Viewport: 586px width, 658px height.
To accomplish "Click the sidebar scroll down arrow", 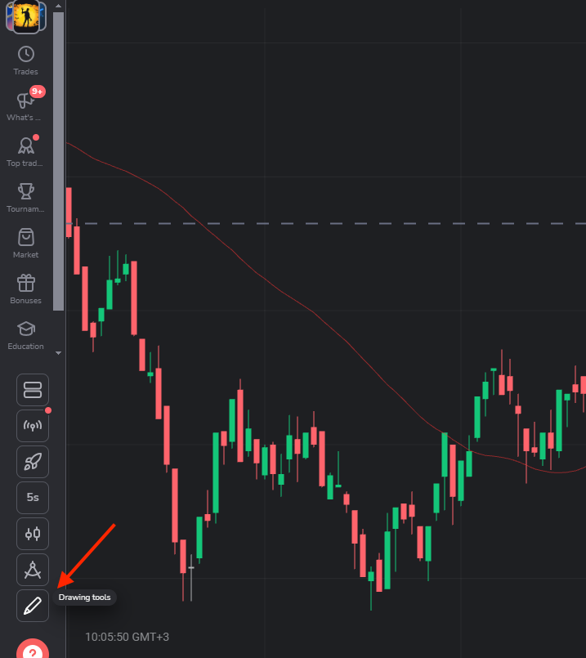I will (x=58, y=353).
